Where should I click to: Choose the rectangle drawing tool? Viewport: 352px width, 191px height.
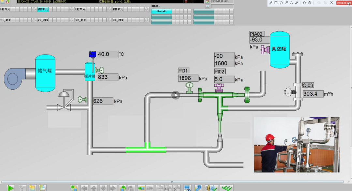[276, 3]
